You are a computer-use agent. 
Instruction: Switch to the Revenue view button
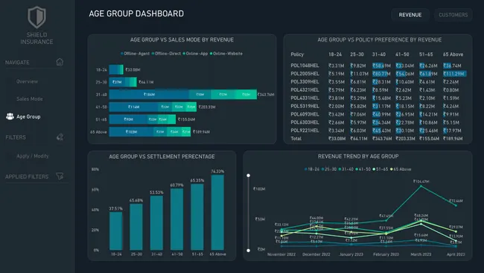(410, 15)
